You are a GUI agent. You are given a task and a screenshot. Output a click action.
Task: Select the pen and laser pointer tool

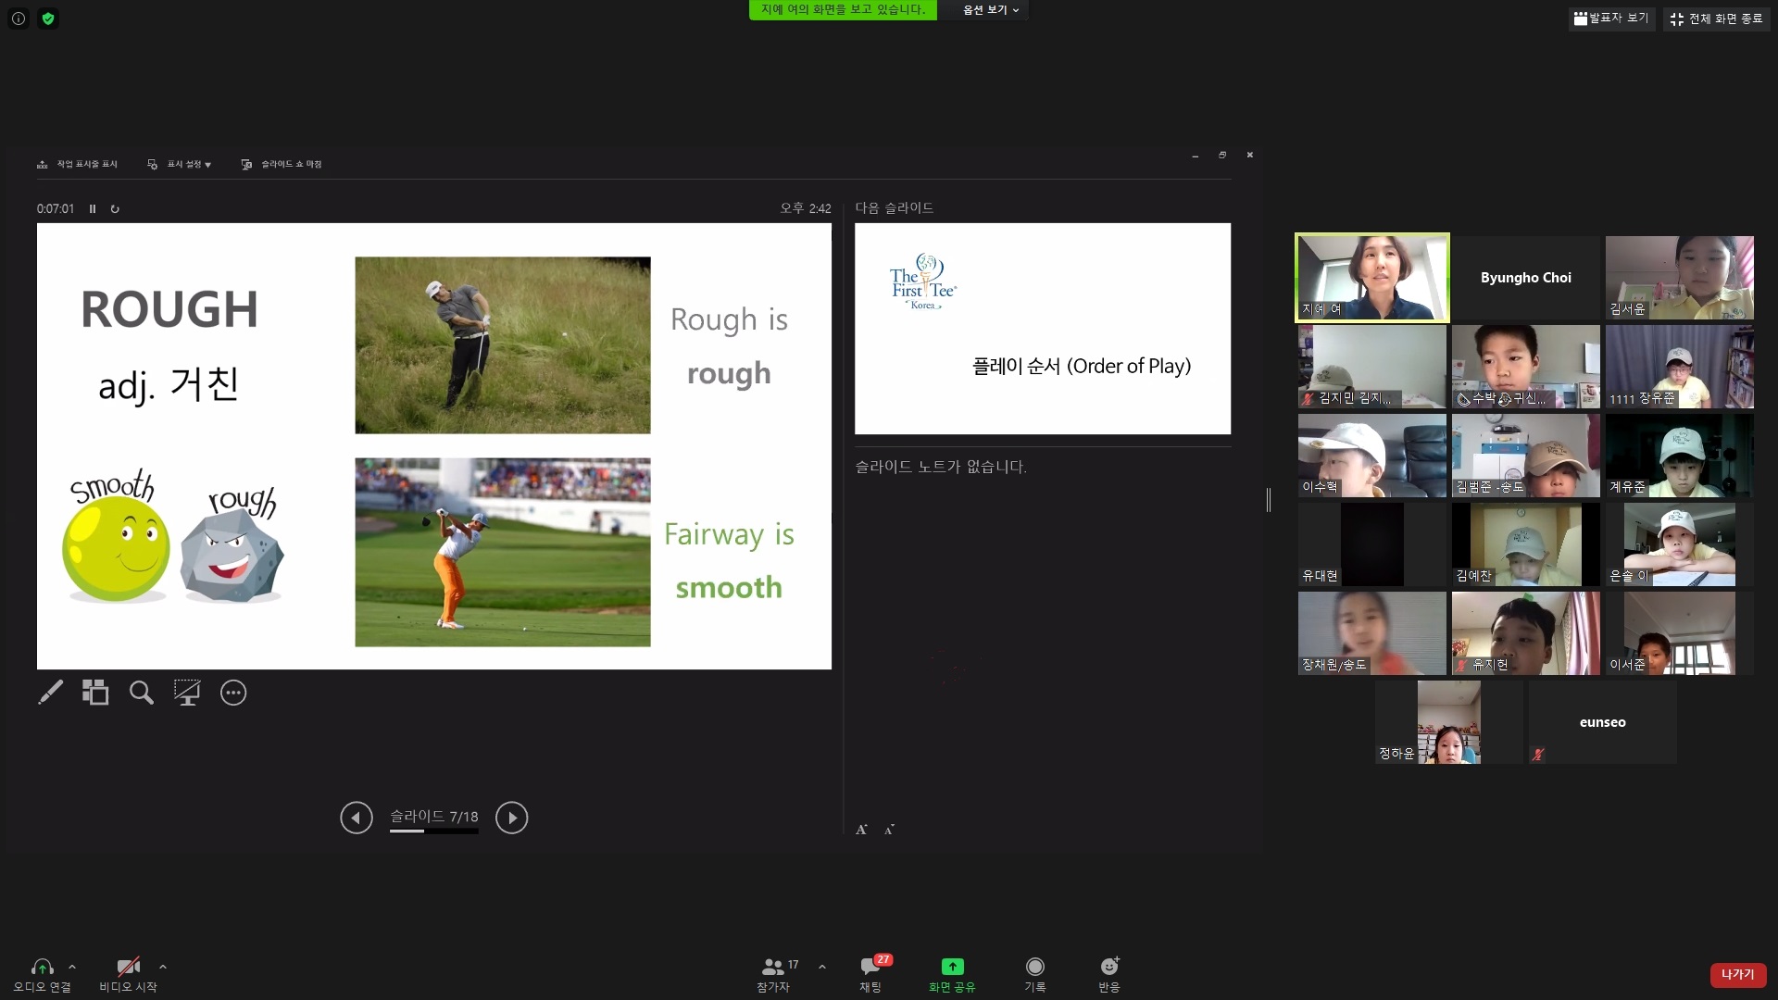point(50,692)
